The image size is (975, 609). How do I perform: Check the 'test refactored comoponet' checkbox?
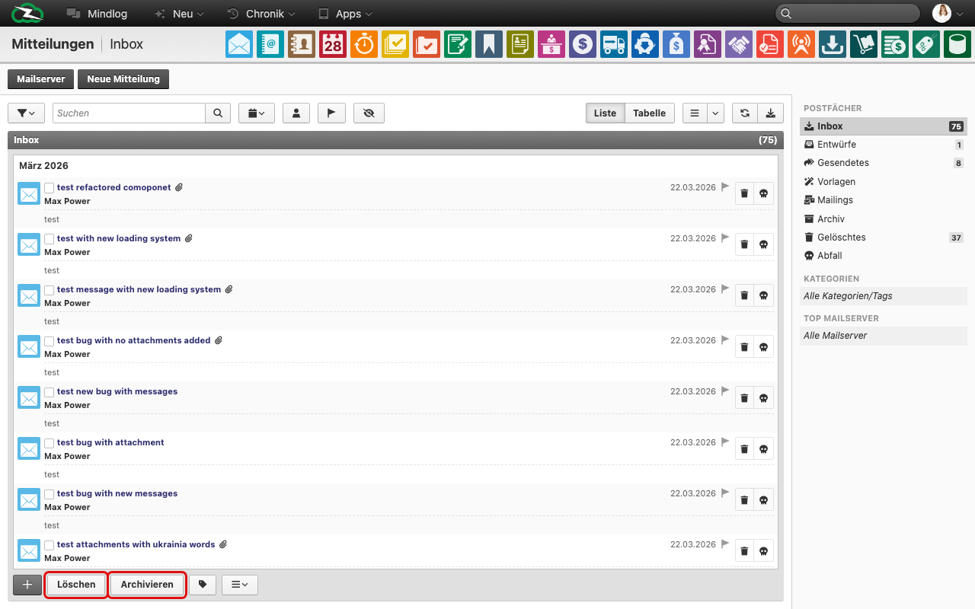pyautogui.click(x=50, y=188)
